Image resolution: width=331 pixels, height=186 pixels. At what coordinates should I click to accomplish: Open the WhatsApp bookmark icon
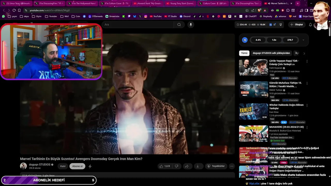[3, 16]
